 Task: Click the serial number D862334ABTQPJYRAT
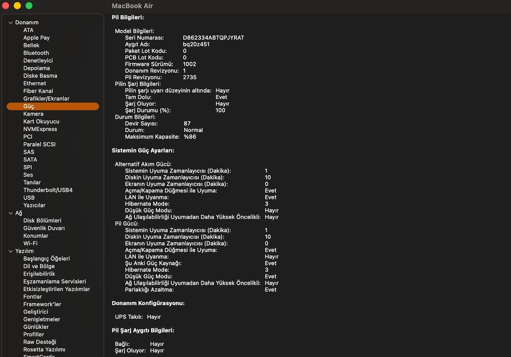pyautogui.click(x=214, y=38)
